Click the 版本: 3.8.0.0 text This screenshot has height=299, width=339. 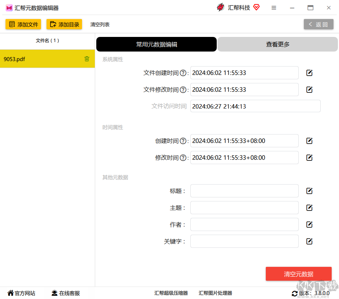point(314,293)
